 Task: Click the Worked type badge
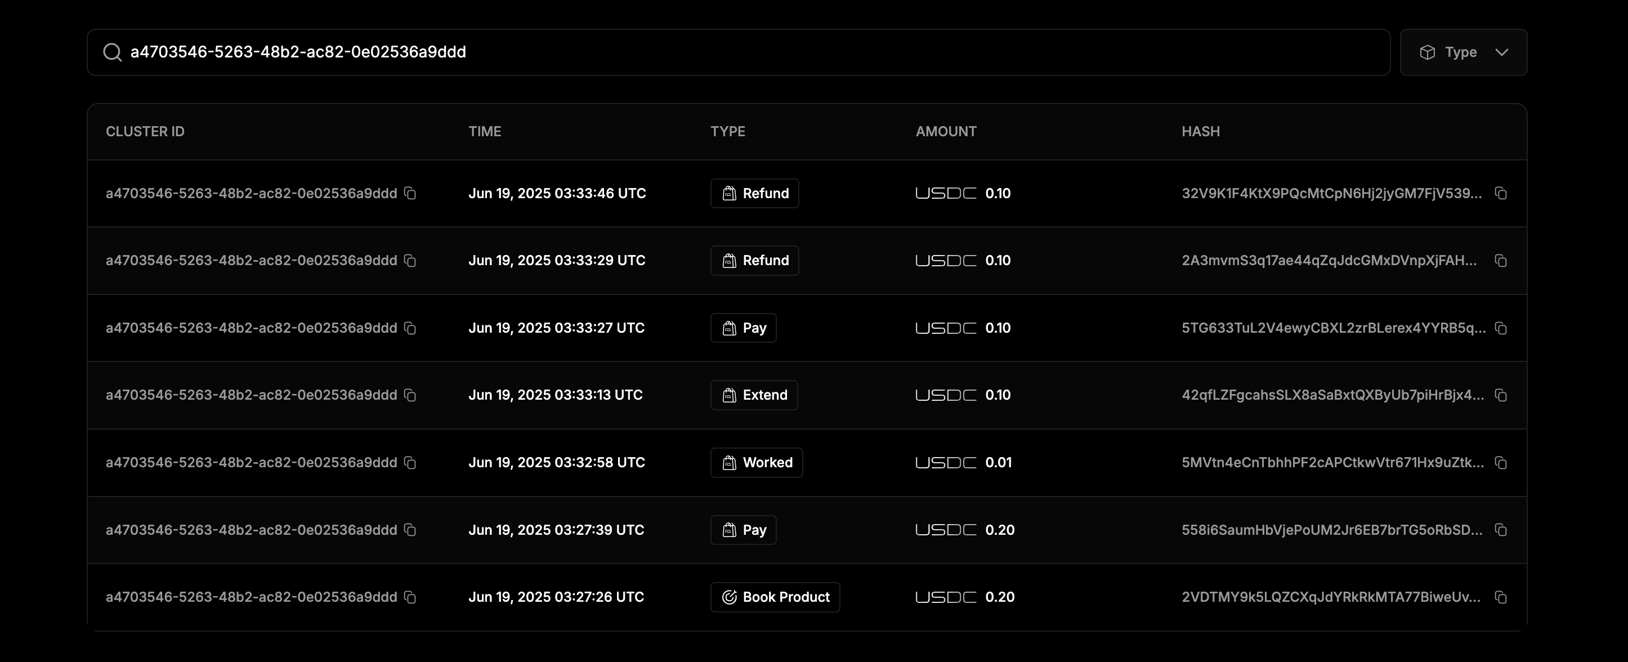[756, 463]
